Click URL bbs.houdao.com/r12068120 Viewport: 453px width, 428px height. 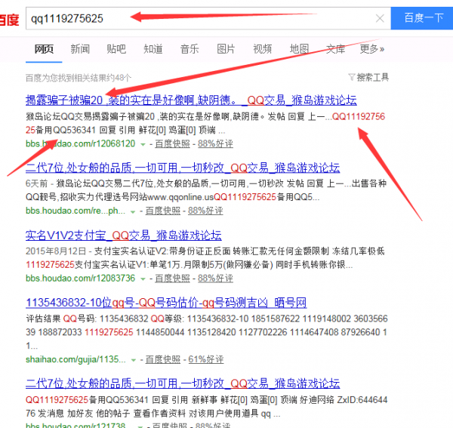point(80,143)
